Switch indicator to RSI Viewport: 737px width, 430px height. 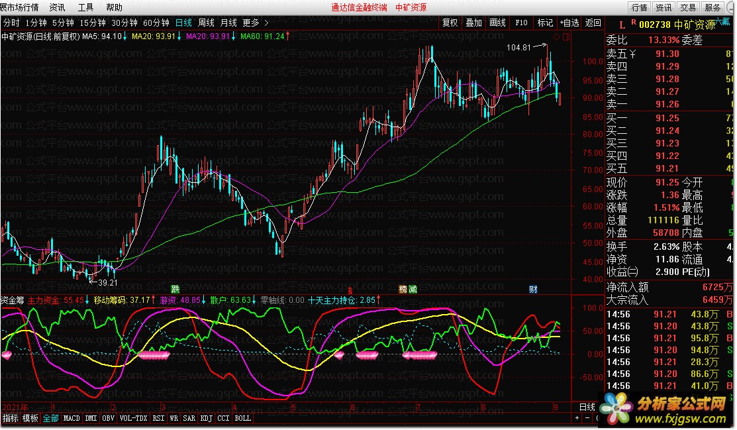pyautogui.click(x=158, y=418)
